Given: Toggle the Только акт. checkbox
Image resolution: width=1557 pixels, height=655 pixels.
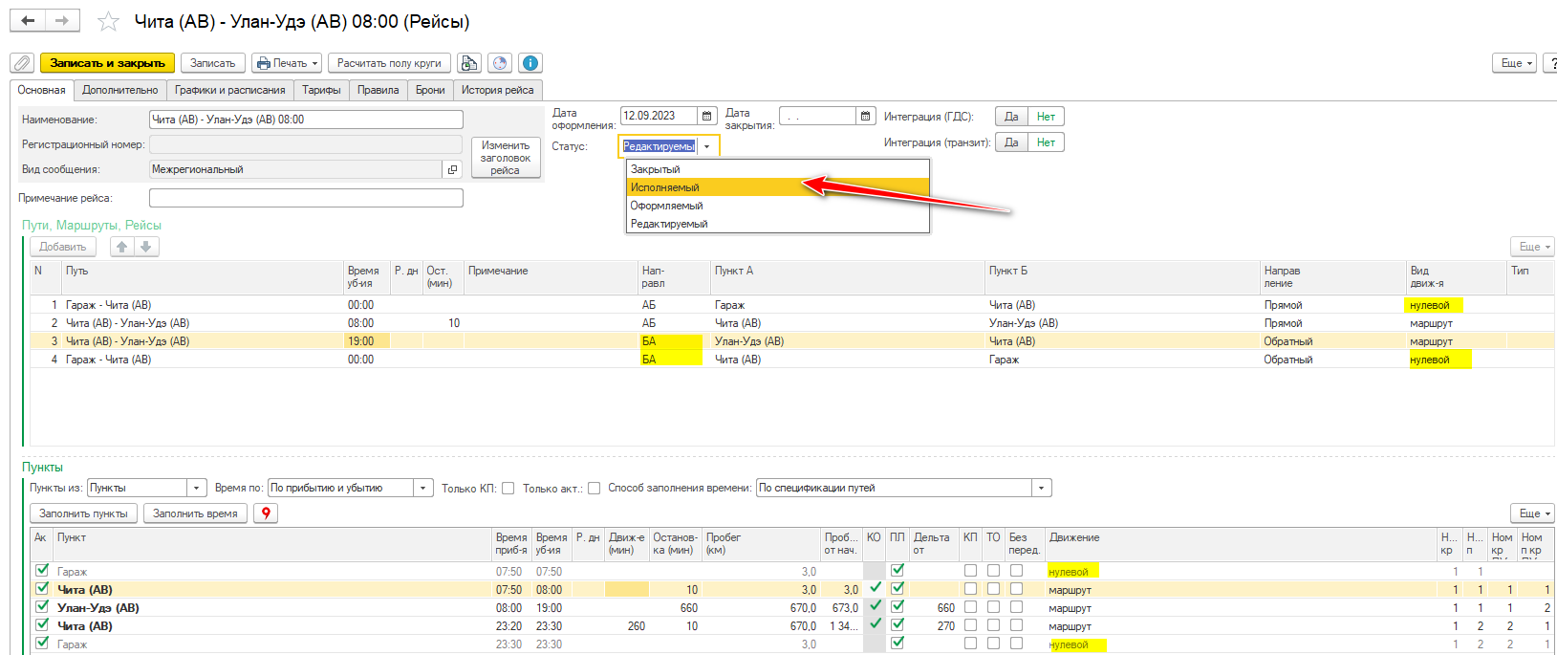Looking at the screenshot, I should click(x=594, y=489).
